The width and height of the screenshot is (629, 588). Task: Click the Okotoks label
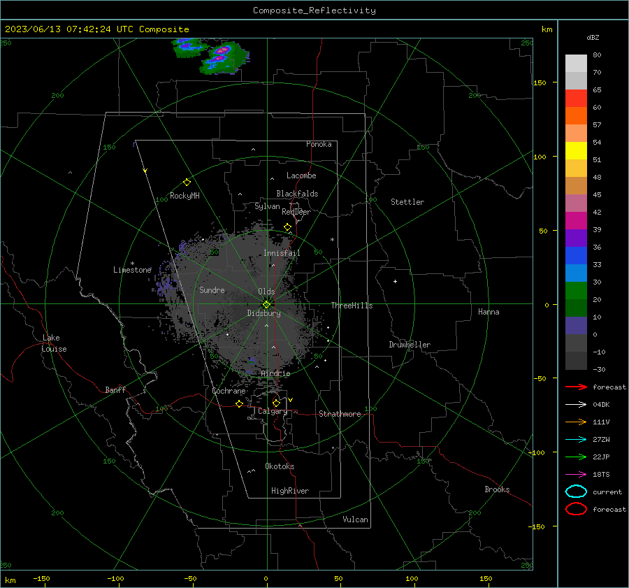pyautogui.click(x=280, y=466)
